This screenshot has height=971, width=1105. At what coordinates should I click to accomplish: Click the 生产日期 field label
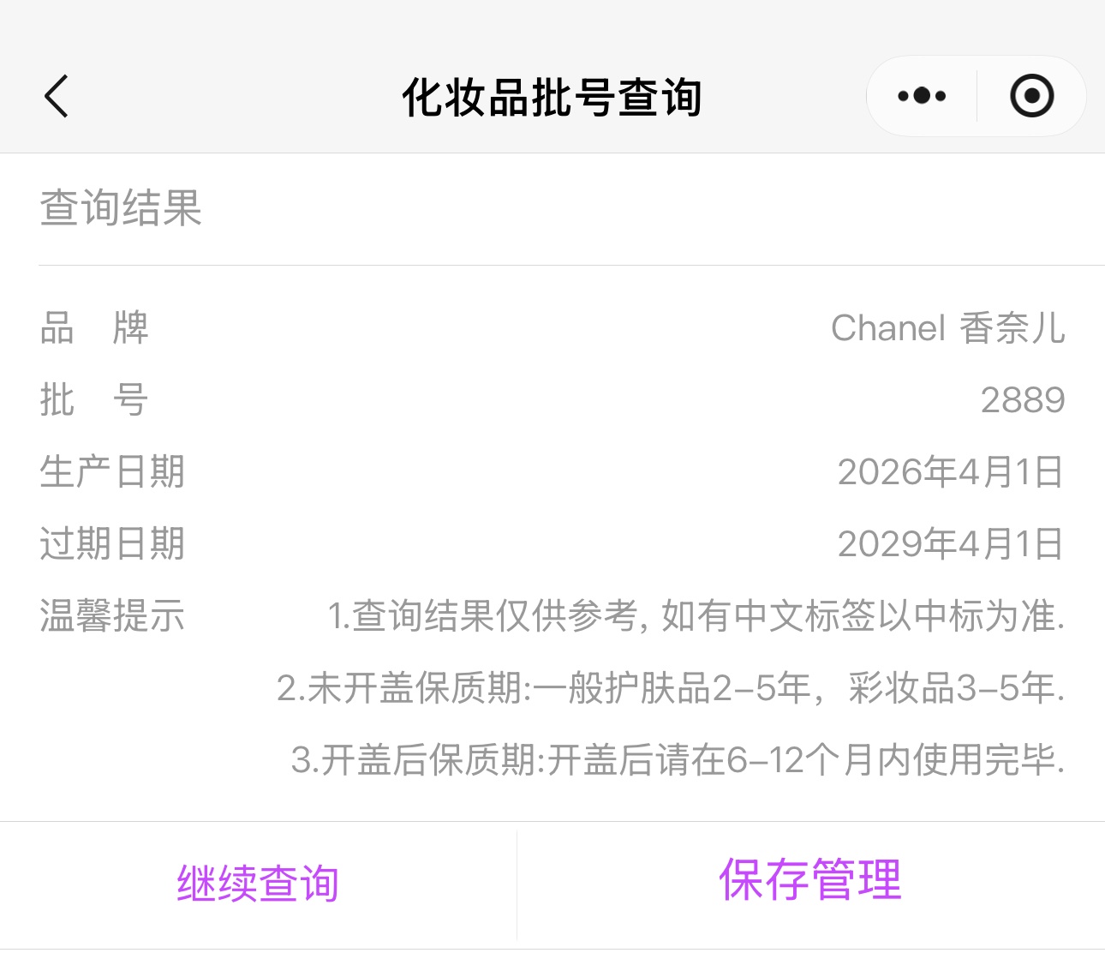click(112, 472)
